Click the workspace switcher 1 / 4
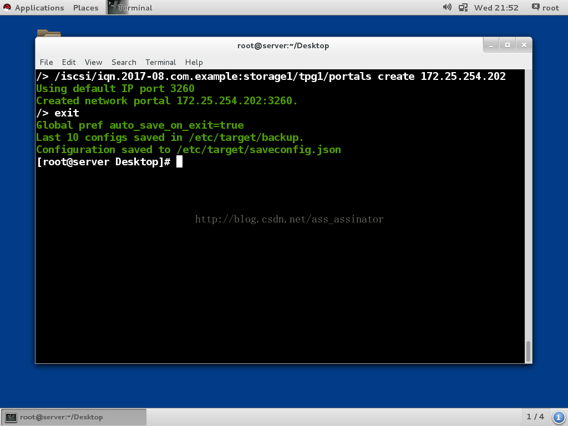This screenshot has height=426, width=568. pos(535,417)
